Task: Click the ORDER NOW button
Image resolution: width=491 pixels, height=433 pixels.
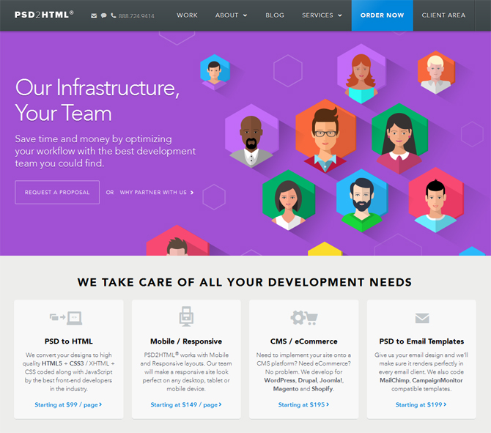Action: [x=383, y=15]
